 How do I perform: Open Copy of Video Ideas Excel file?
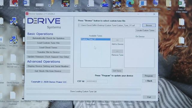point(181,6)
